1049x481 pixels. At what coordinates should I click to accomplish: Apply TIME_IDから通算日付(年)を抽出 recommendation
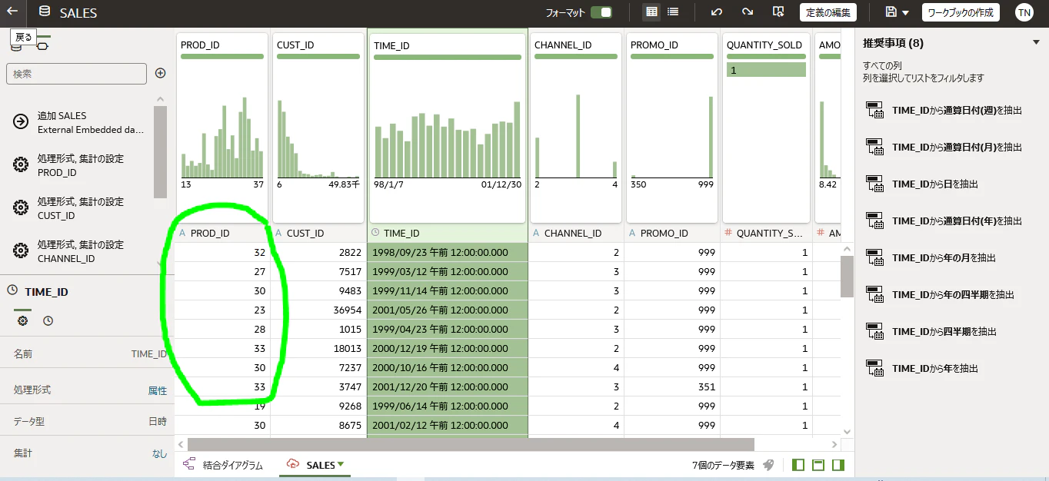pyautogui.click(x=957, y=221)
